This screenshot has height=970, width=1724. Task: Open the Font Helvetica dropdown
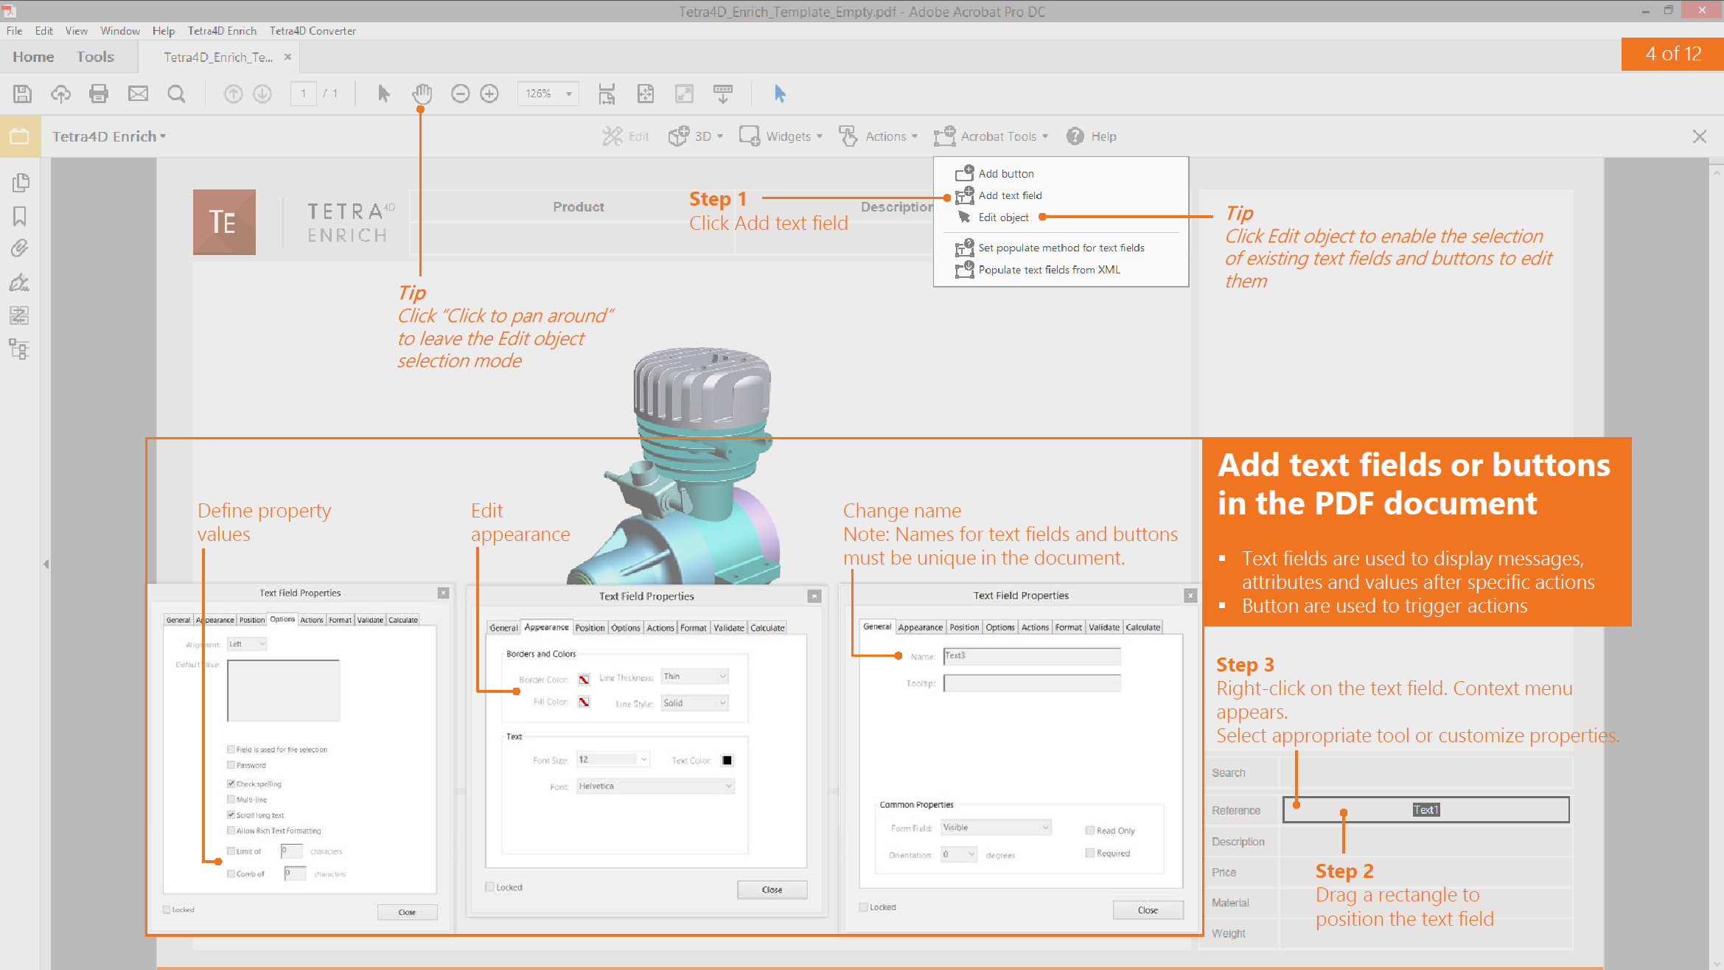pyautogui.click(x=655, y=786)
